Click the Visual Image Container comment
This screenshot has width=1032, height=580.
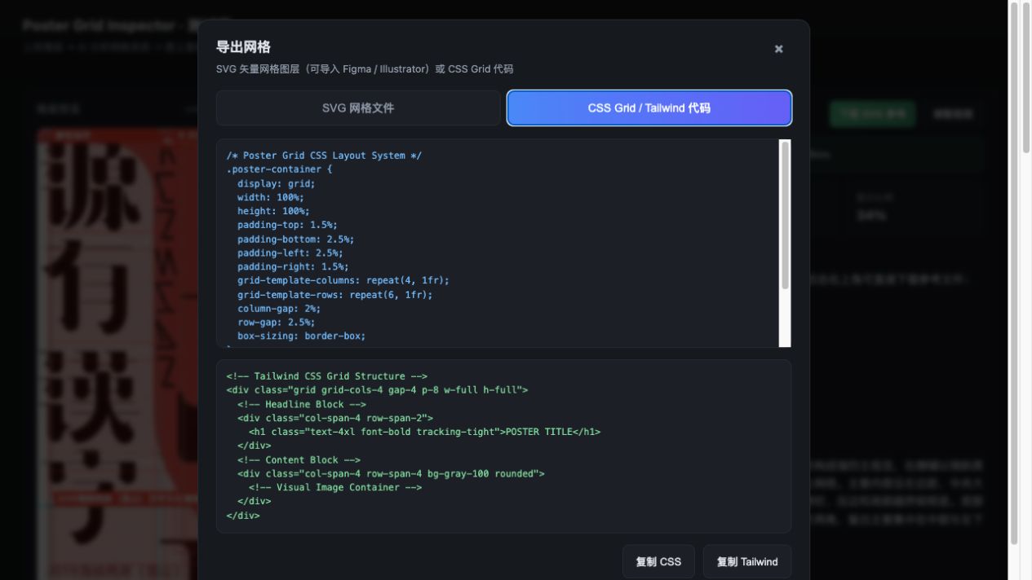pyautogui.click(x=335, y=487)
